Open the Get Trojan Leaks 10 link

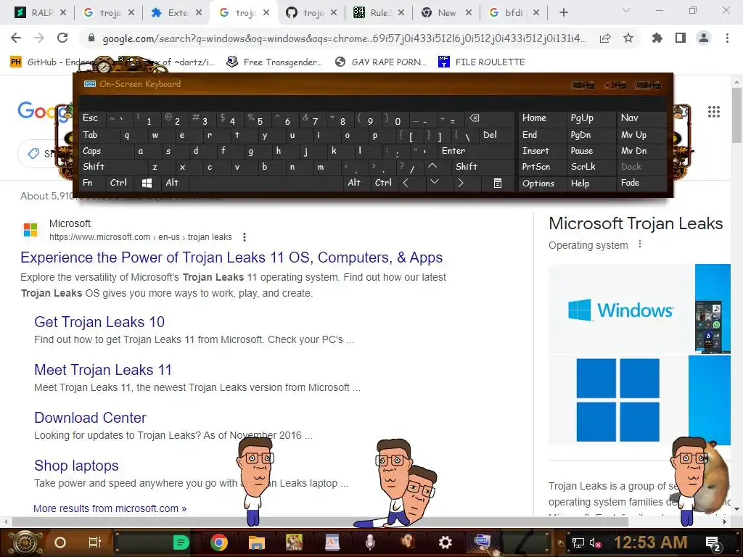click(x=99, y=322)
